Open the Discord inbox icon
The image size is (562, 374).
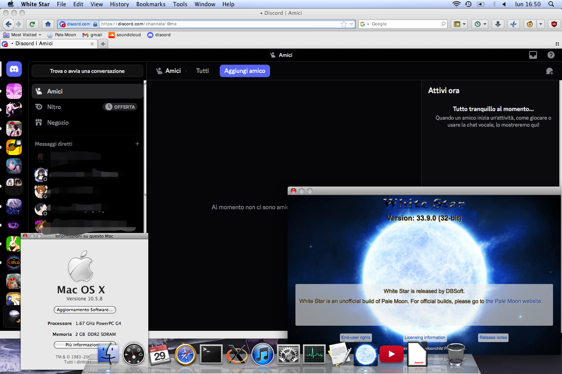[533, 55]
